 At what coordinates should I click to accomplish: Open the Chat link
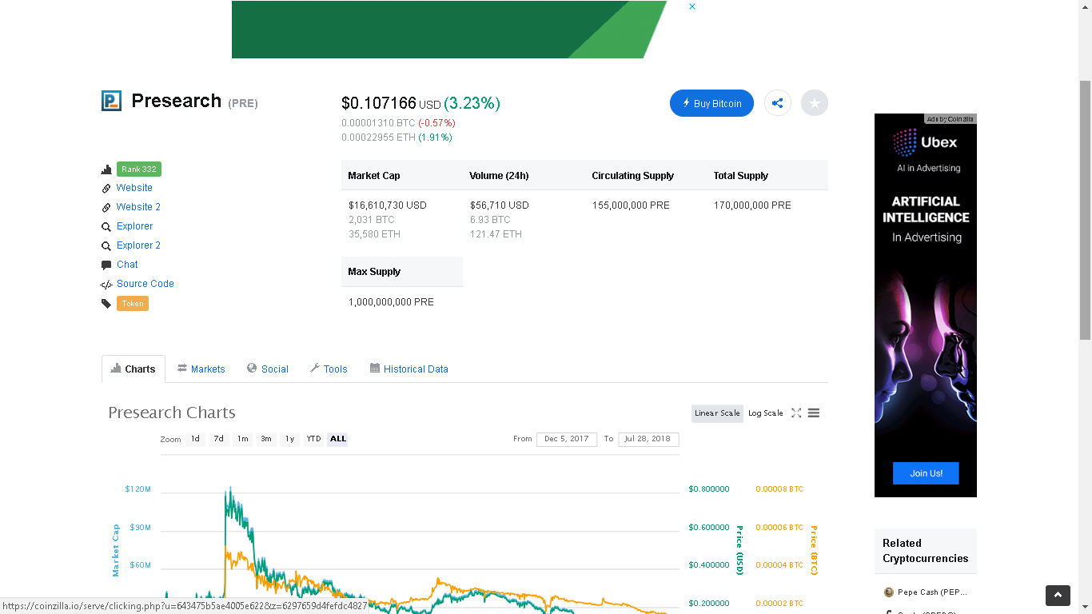pyautogui.click(x=127, y=265)
